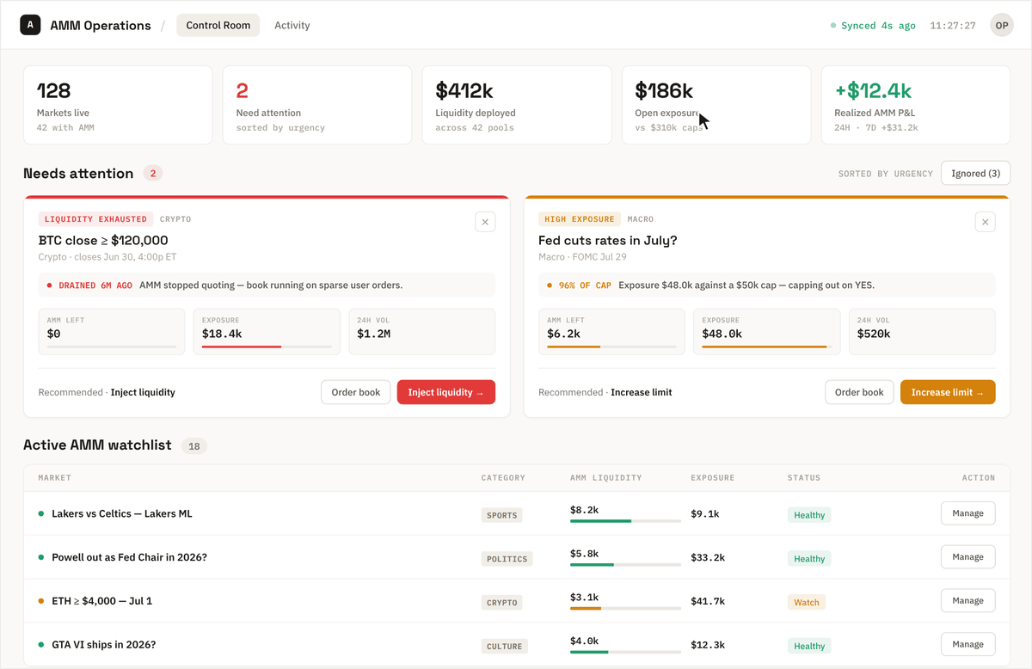Manage the ETH ≥ $4,000 market
The height and width of the screenshot is (669, 1032).
click(x=968, y=601)
